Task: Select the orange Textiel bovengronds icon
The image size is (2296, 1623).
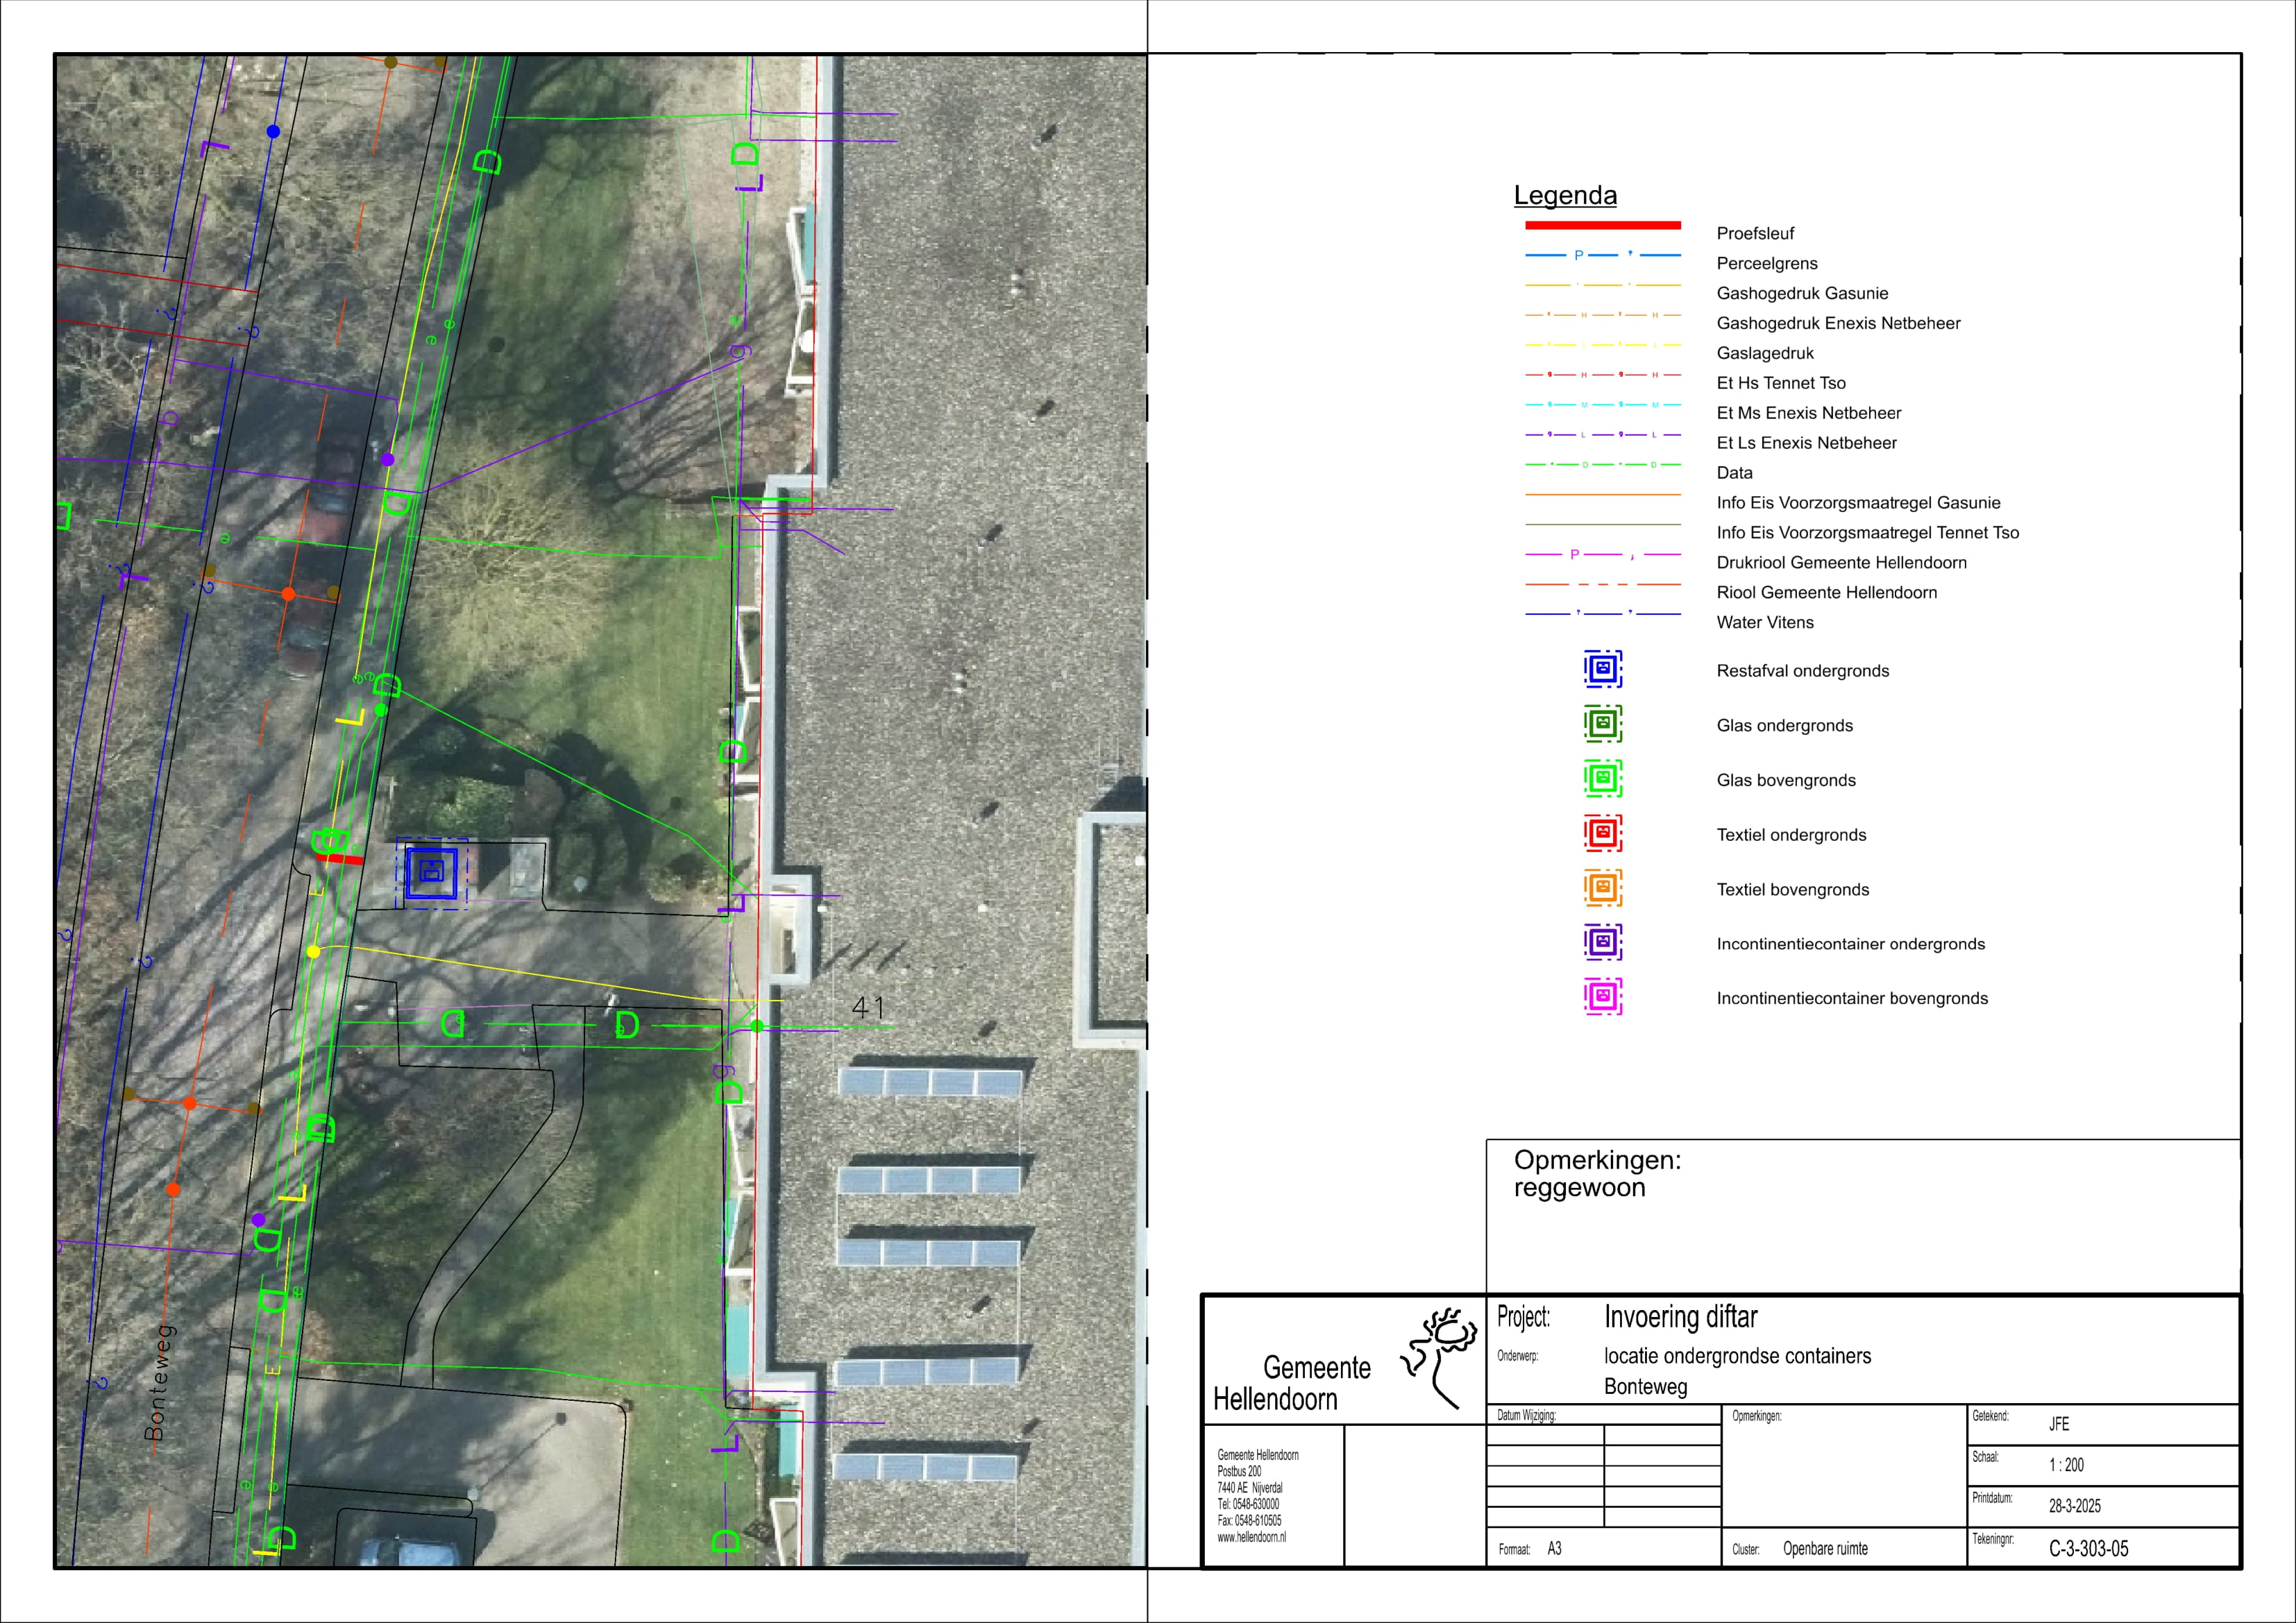Action: tap(1602, 888)
